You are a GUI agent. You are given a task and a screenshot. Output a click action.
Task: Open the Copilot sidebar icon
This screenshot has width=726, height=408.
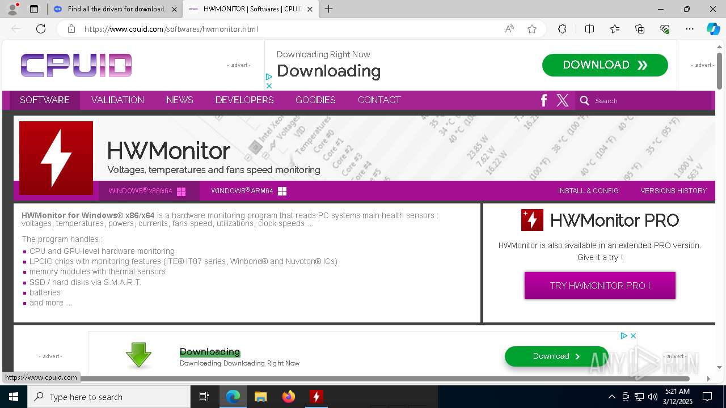pyautogui.click(x=713, y=29)
